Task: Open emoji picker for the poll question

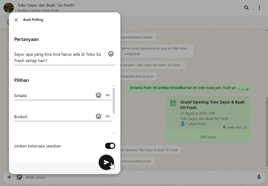Action: click(111, 54)
